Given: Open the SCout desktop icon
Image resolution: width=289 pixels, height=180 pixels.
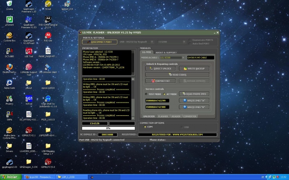Looking at the screenshot, I should tap(48, 5).
